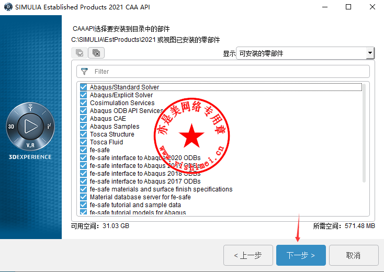Click the SIMULIA title bar application icon
The width and height of the screenshot is (384, 272).
(8, 7)
